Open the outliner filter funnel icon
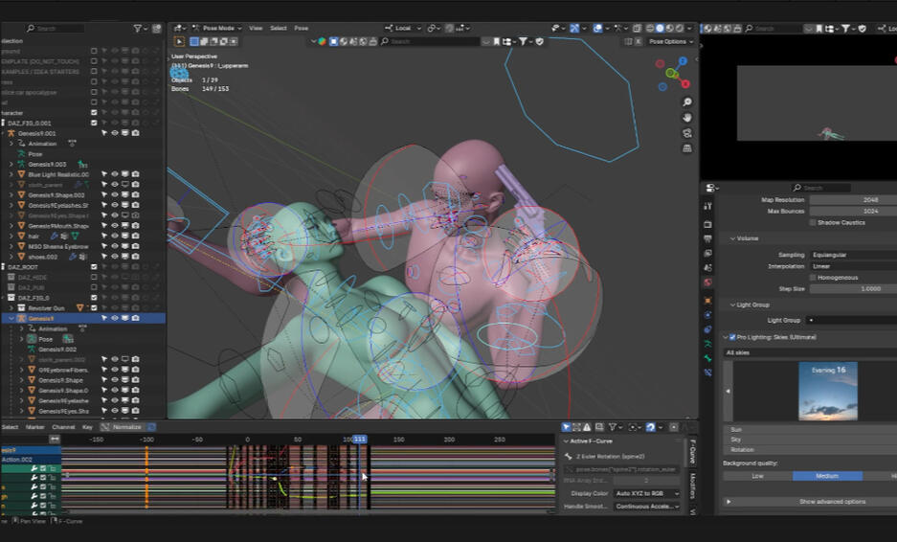 point(138,29)
